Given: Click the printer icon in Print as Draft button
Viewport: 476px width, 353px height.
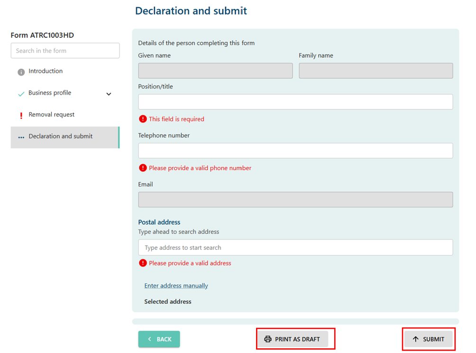Looking at the screenshot, I should tap(269, 339).
